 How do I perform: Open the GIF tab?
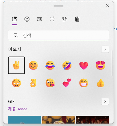pyautogui.click(x=39, y=19)
